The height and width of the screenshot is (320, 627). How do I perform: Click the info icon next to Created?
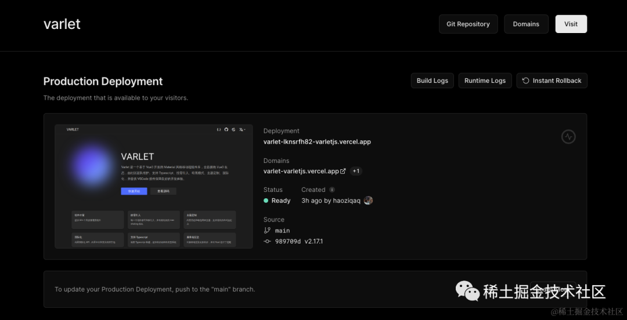(332, 190)
